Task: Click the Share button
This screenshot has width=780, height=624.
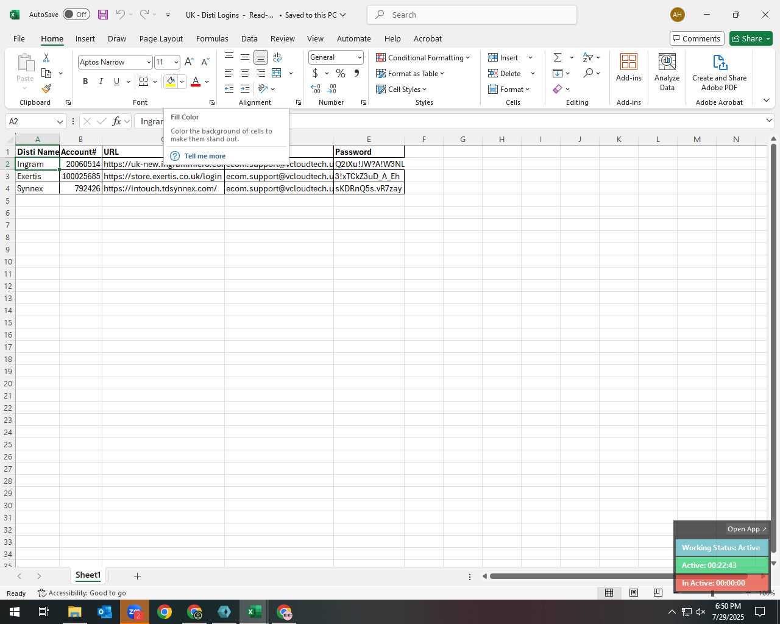Action: tap(751, 38)
